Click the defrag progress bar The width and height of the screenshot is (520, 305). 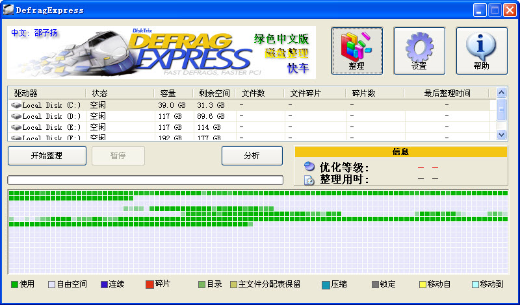[x=145, y=180]
